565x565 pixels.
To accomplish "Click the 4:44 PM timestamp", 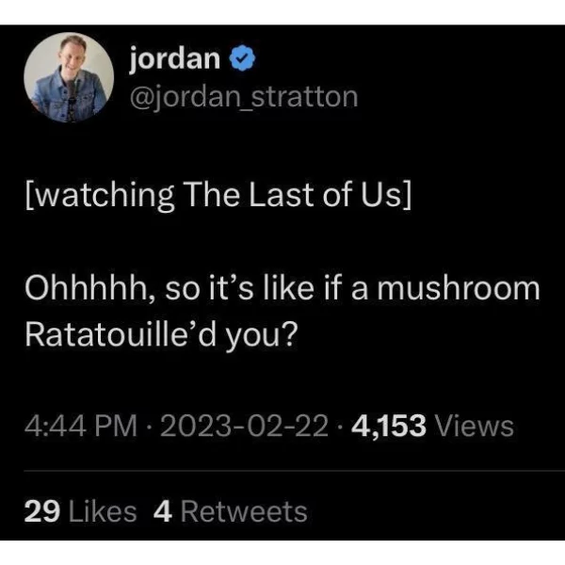I will (x=81, y=426).
